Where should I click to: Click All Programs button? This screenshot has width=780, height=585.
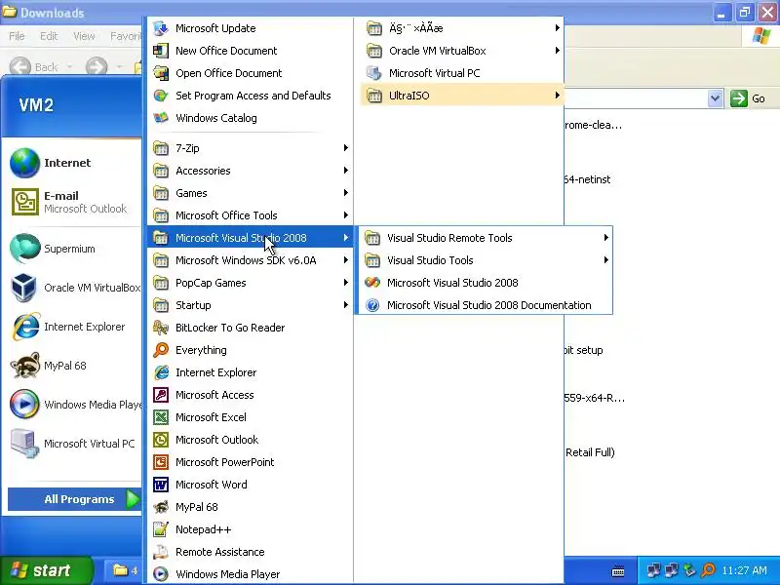(x=75, y=499)
